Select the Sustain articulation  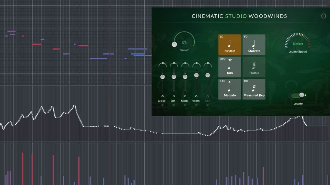click(230, 45)
